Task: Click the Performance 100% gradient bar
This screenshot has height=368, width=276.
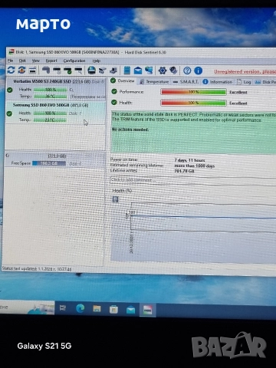Action: click(x=193, y=92)
